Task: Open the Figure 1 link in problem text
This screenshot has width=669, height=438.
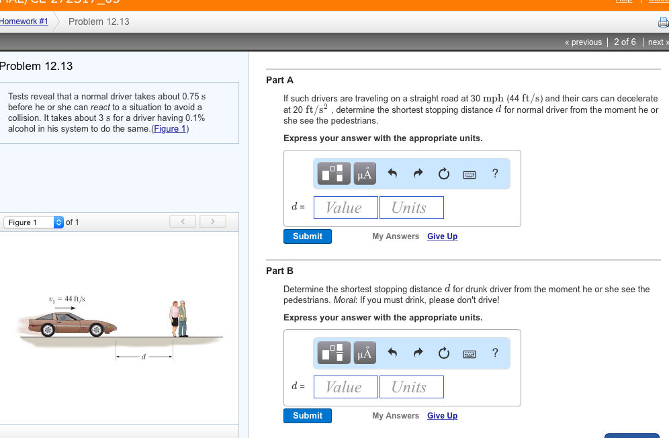Action: click(x=169, y=129)
